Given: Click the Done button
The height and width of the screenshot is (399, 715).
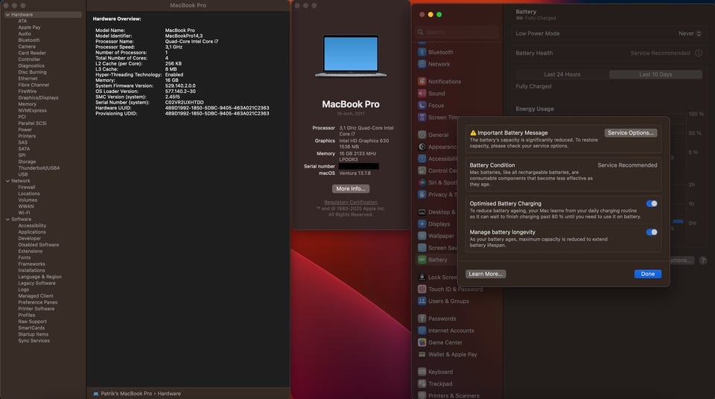Looking at the screenshot, I should pos(647,274).
